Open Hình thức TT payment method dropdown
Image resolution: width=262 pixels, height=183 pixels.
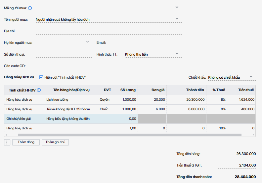(177, 53)
